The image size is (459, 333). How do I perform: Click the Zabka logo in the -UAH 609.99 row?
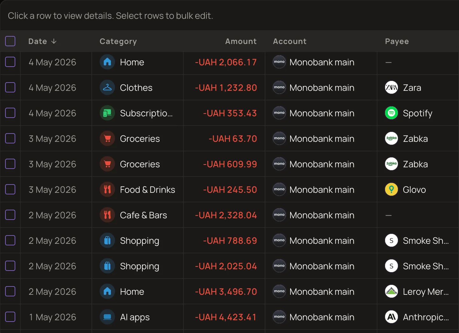391,164
